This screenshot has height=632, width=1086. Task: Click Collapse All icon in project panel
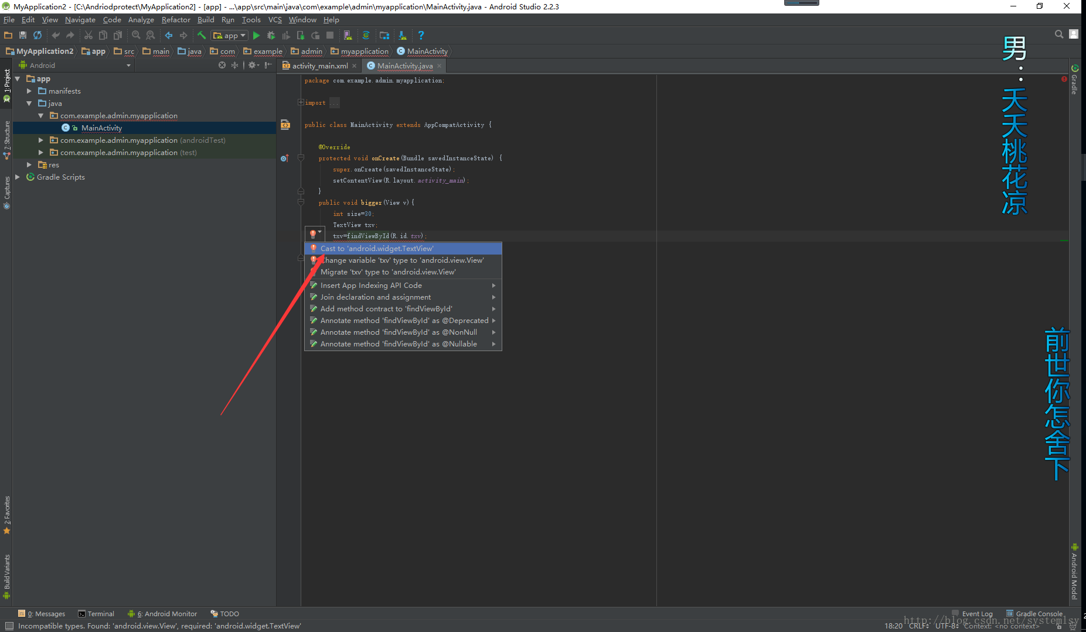click(235, 65)
